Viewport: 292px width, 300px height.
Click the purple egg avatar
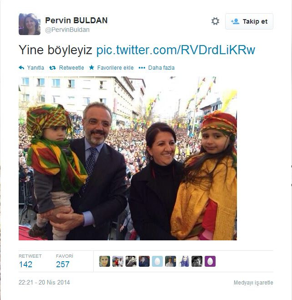[x=210, y=261]
